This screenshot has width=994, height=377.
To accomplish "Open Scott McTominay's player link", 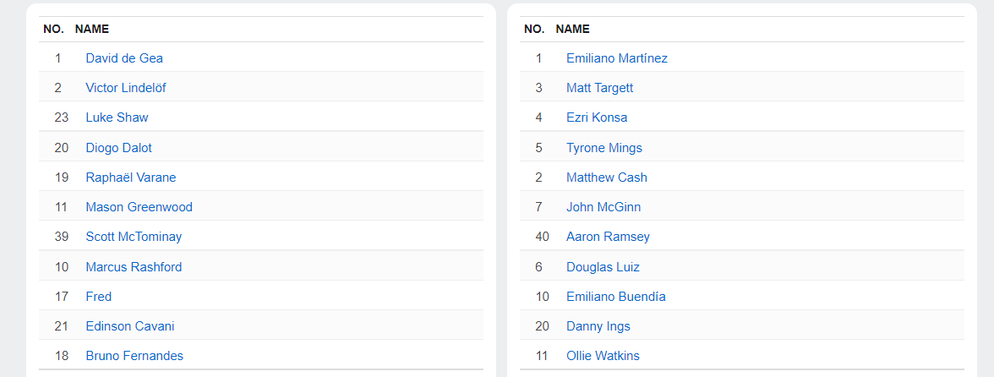I will click(134, 237).
